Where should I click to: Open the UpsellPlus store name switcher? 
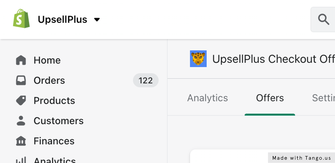click(63, 20)
